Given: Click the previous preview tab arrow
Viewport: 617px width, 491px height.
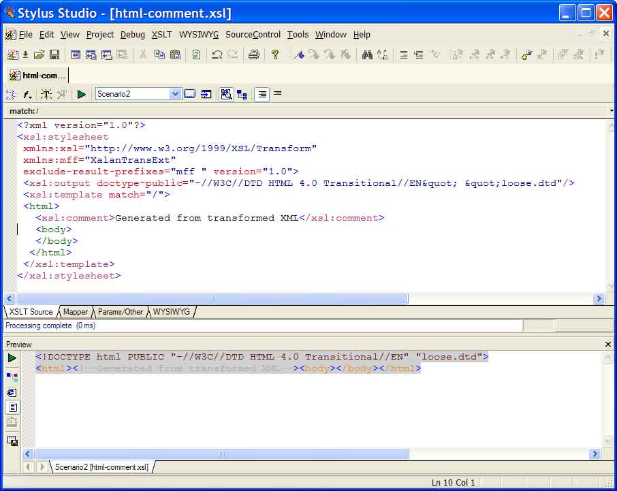Looking at the screenshot, I should click(x=27, y=467).
